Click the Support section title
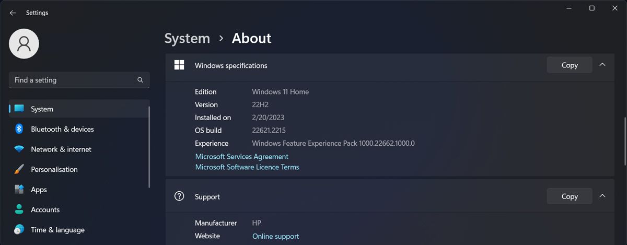Image resolution: width=627 pixels, height=245 pixels. coord(207,197)
